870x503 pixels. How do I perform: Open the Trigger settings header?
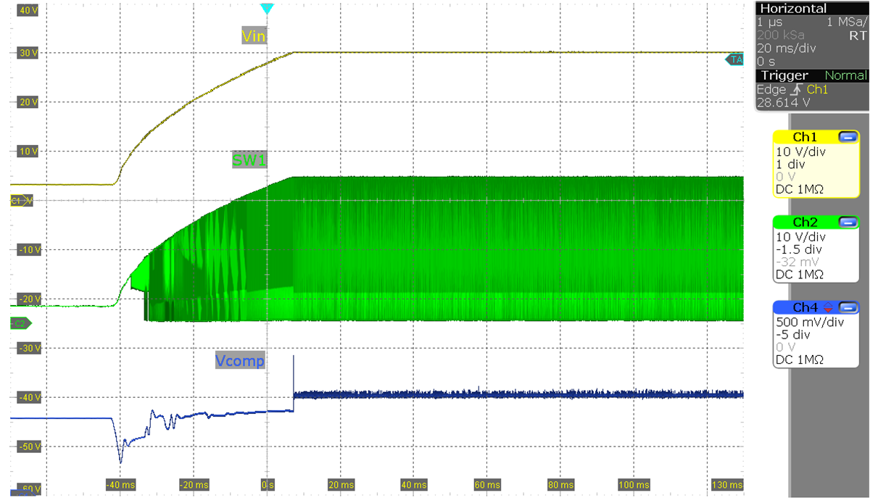pos(784,75)
